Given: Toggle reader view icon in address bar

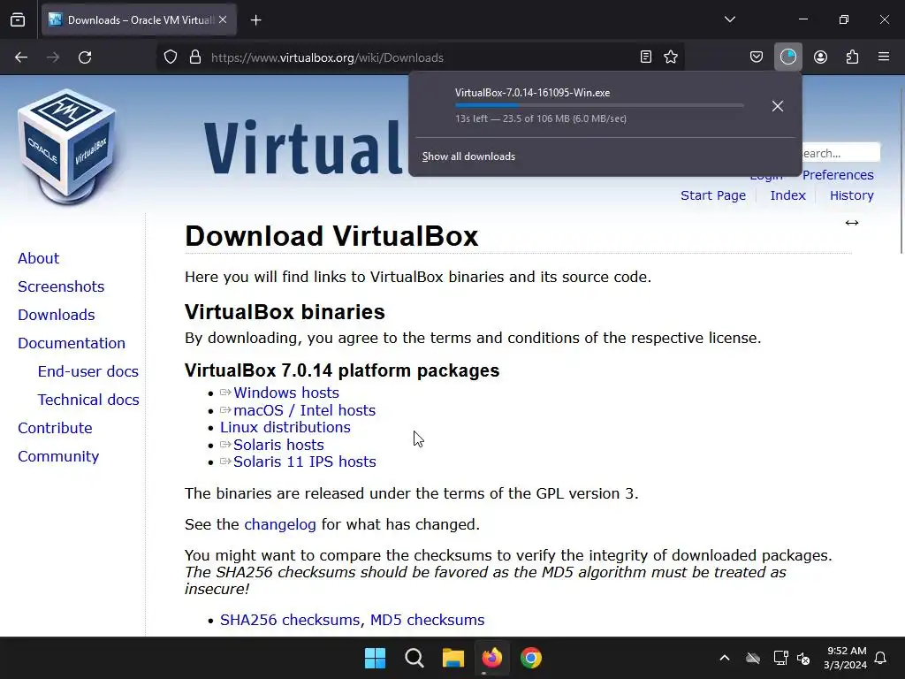Looking at the screenshot, I should pos(646,57).
